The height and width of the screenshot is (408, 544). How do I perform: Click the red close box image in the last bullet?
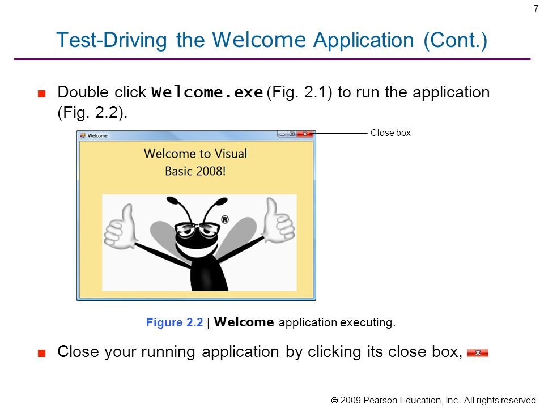pyautogui.click(x=478, y=353)
